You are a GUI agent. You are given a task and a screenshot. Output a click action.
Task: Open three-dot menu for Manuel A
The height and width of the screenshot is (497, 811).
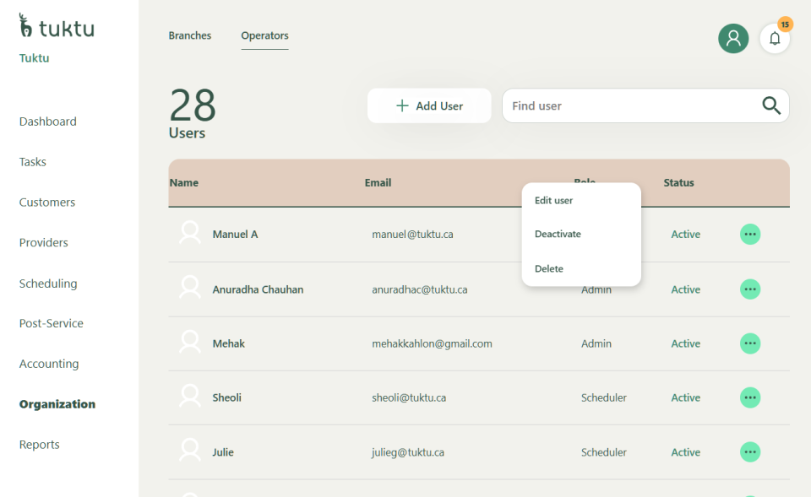[x=749, y=235]
